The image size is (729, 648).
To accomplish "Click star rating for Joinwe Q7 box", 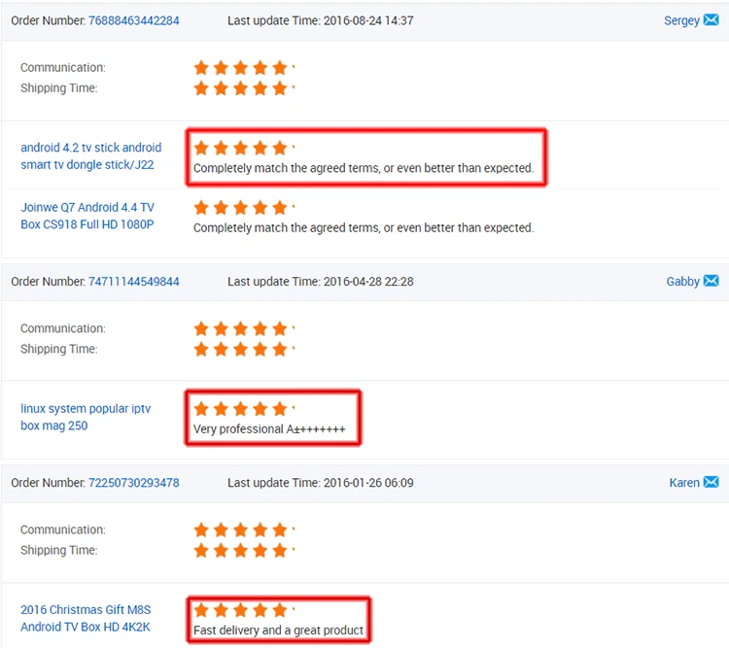I will (244, 207).
